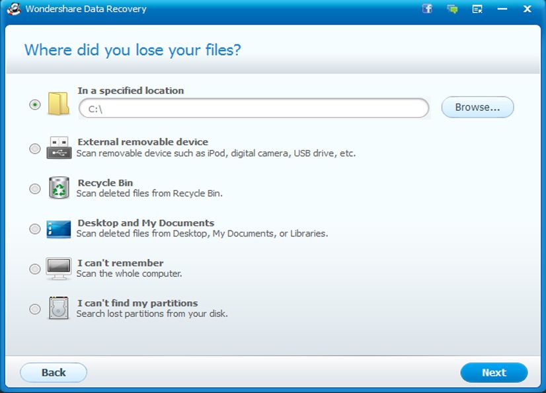Click the yellow folder icon

coord(58,104)
